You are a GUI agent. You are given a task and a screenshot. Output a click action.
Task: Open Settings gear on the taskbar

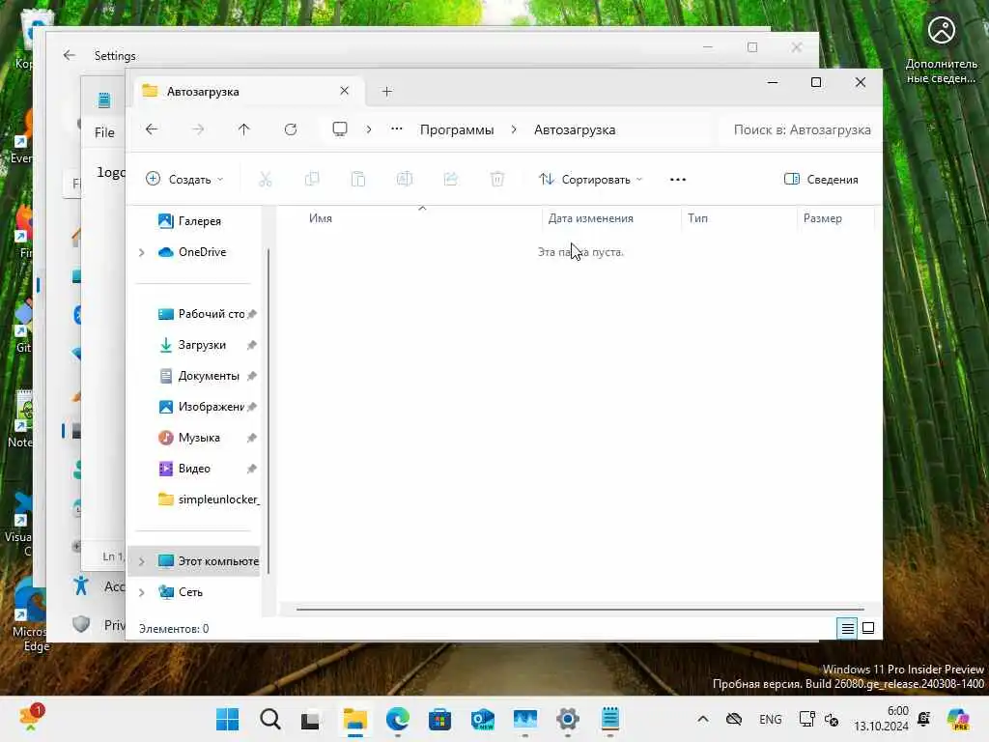[x=568, y=719]
